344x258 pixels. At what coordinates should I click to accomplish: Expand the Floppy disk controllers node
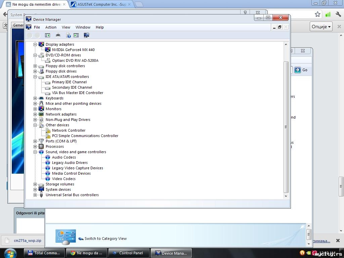35,66
